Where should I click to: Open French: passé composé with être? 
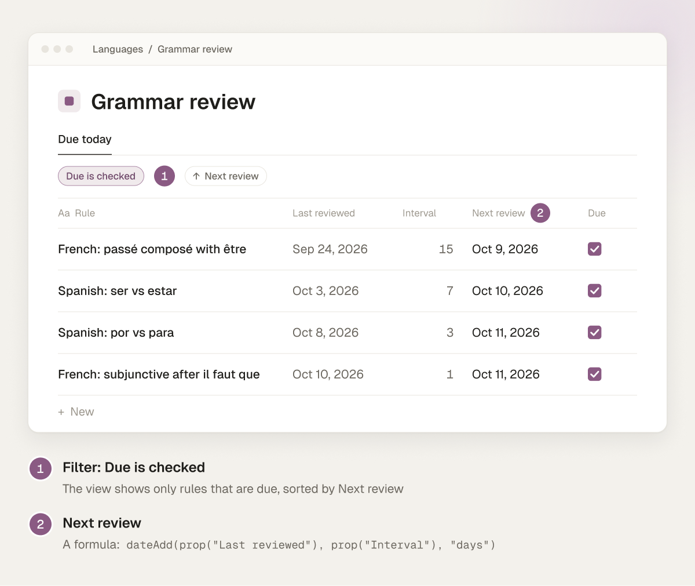pos(152,249)
